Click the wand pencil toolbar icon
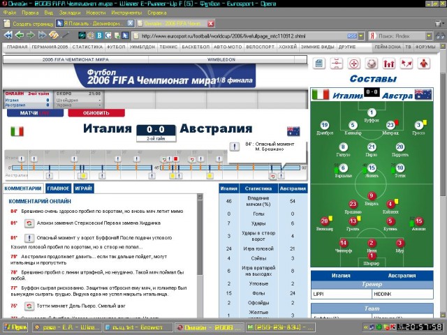 tap(65, 36)
